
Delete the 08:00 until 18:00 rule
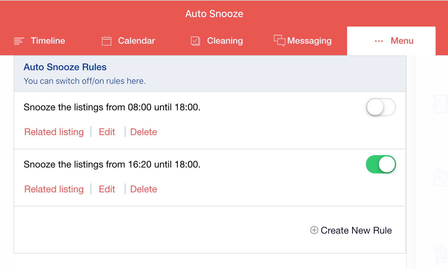(x=143, y=132)
